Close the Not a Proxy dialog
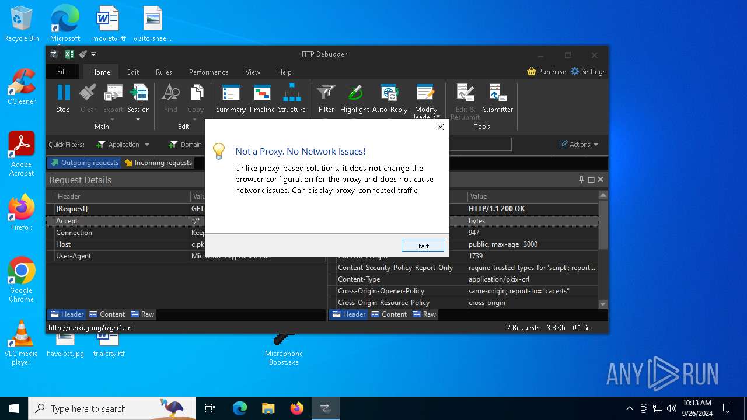The width and height of the screenshot is (747, 420). [x=441, y=127]
